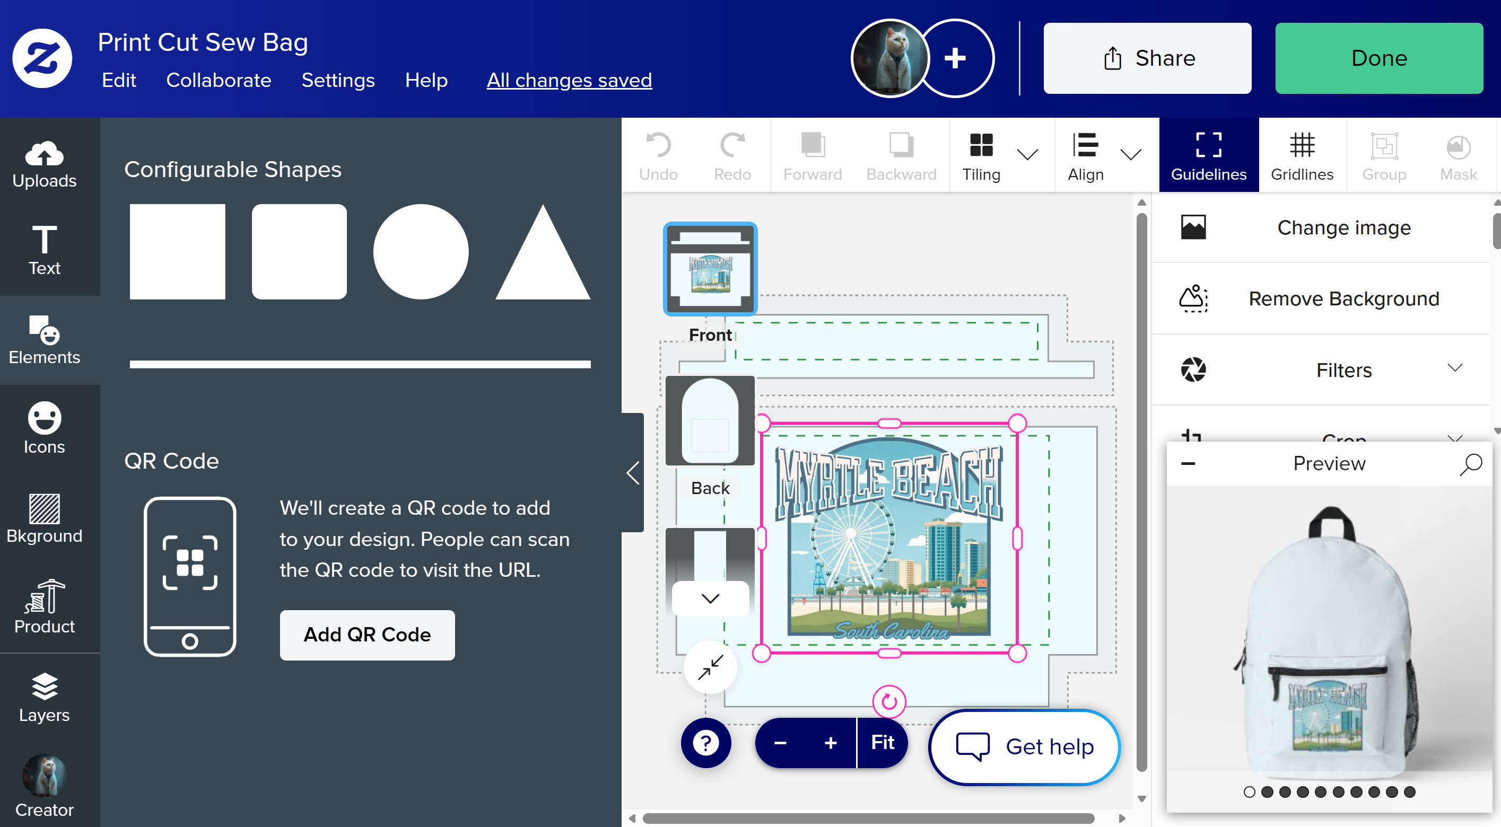The width and height of the screenshot is (1501, 827).
Task: Zoom out with the minus button
Action: [780, 743]
